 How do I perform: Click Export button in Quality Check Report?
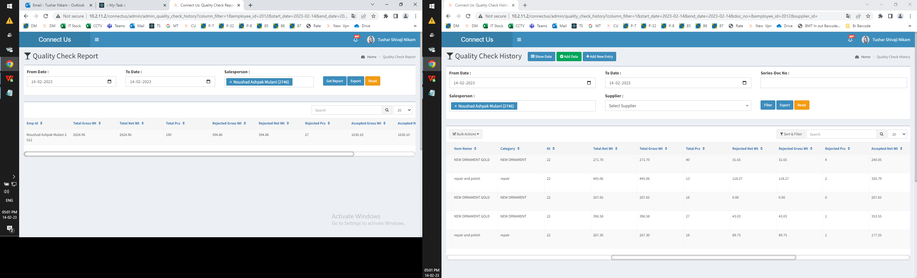click(x=356, y=81)
